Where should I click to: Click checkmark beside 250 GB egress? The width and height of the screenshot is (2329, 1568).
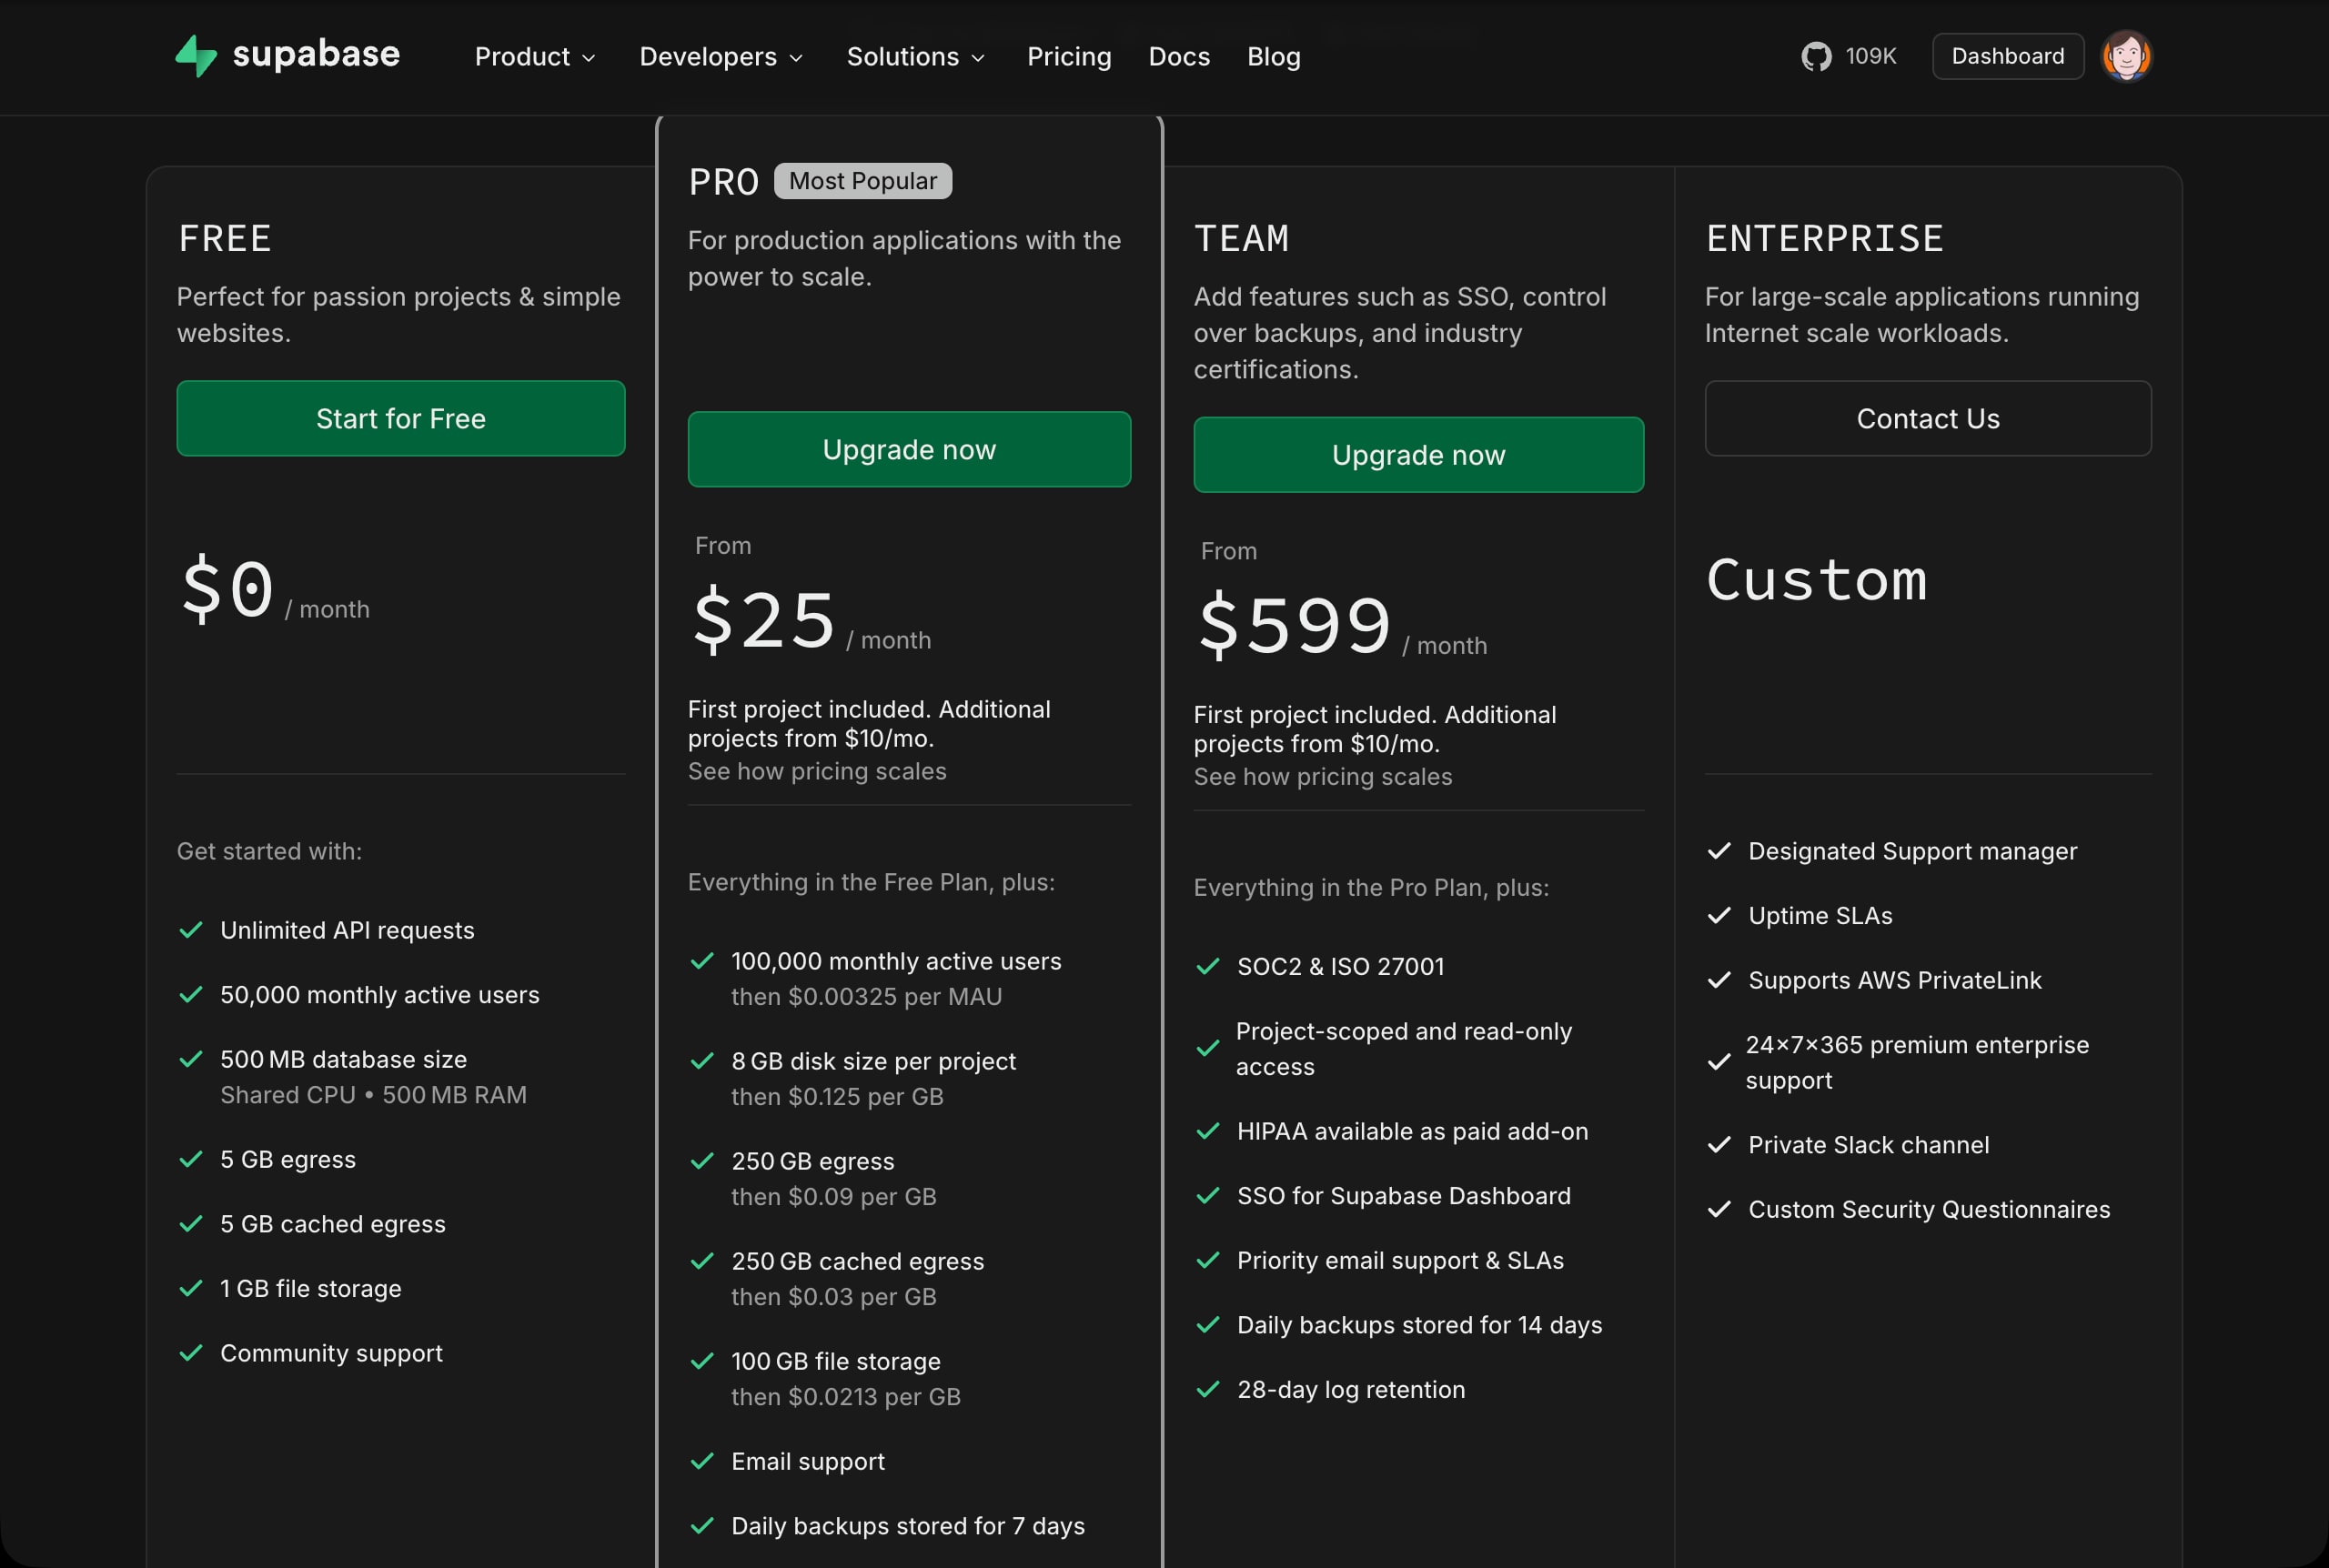pyautogui.click(x=702, y=1161)
